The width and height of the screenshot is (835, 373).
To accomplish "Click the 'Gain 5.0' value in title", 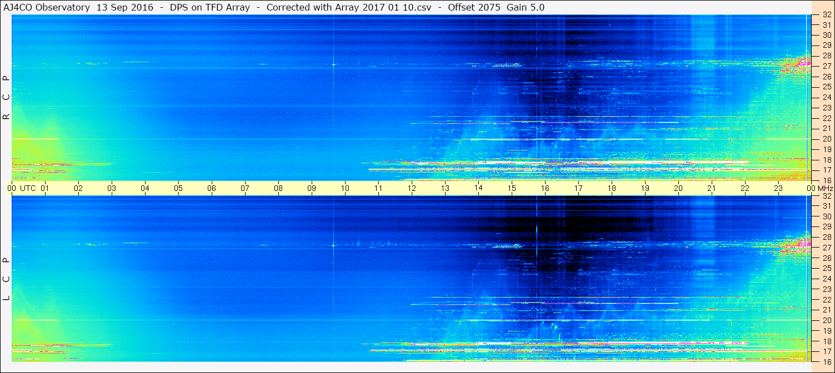I will [x=526, y=7].
